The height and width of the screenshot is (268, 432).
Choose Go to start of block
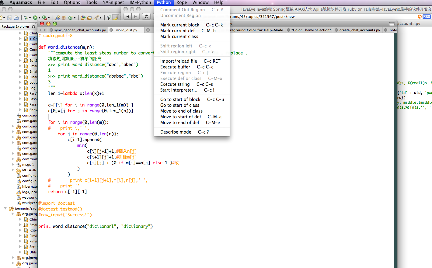click(192, 99)
